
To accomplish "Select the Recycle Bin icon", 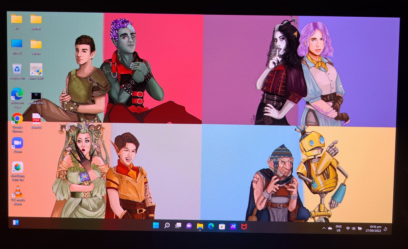I will pos(17,72).
